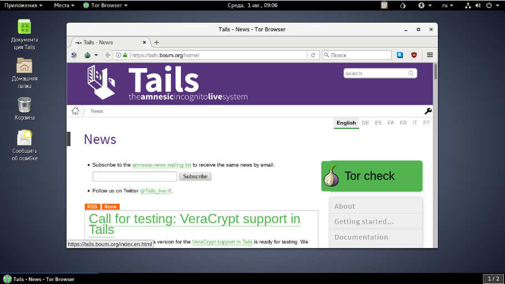This screenshot has width=505, height=284.
Task: Expand the Tor onion button dropdown arrow
Action: [x=96, y=55]
